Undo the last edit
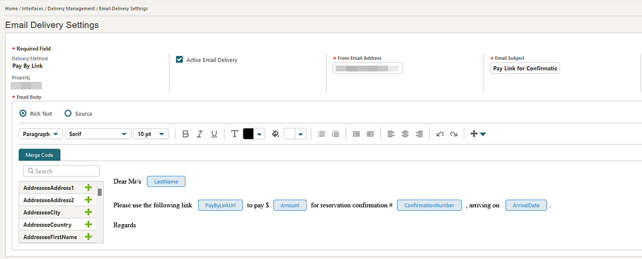This screenshot has width=642, height=259. tap(440, 134)
